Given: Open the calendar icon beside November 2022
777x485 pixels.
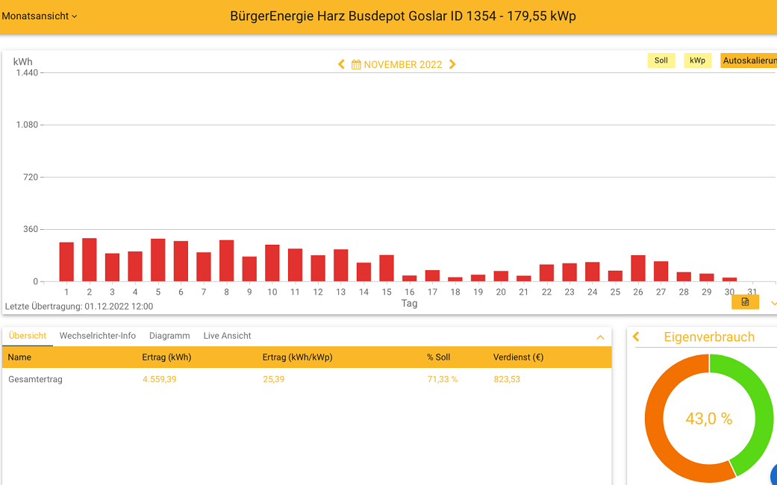Looking at the screenshot, I should tap(356, 65).
